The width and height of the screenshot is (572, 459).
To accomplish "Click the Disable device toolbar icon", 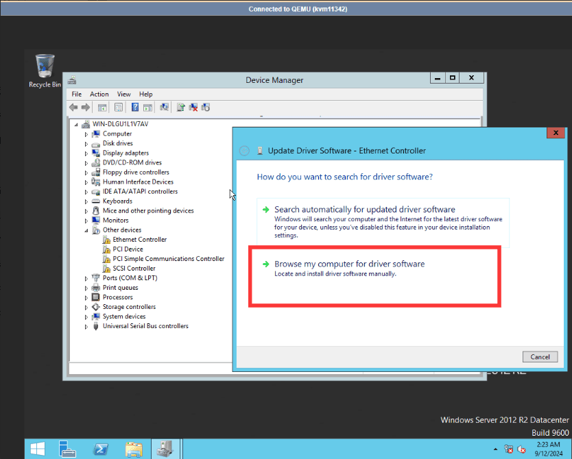I will (x=205, y=107).
